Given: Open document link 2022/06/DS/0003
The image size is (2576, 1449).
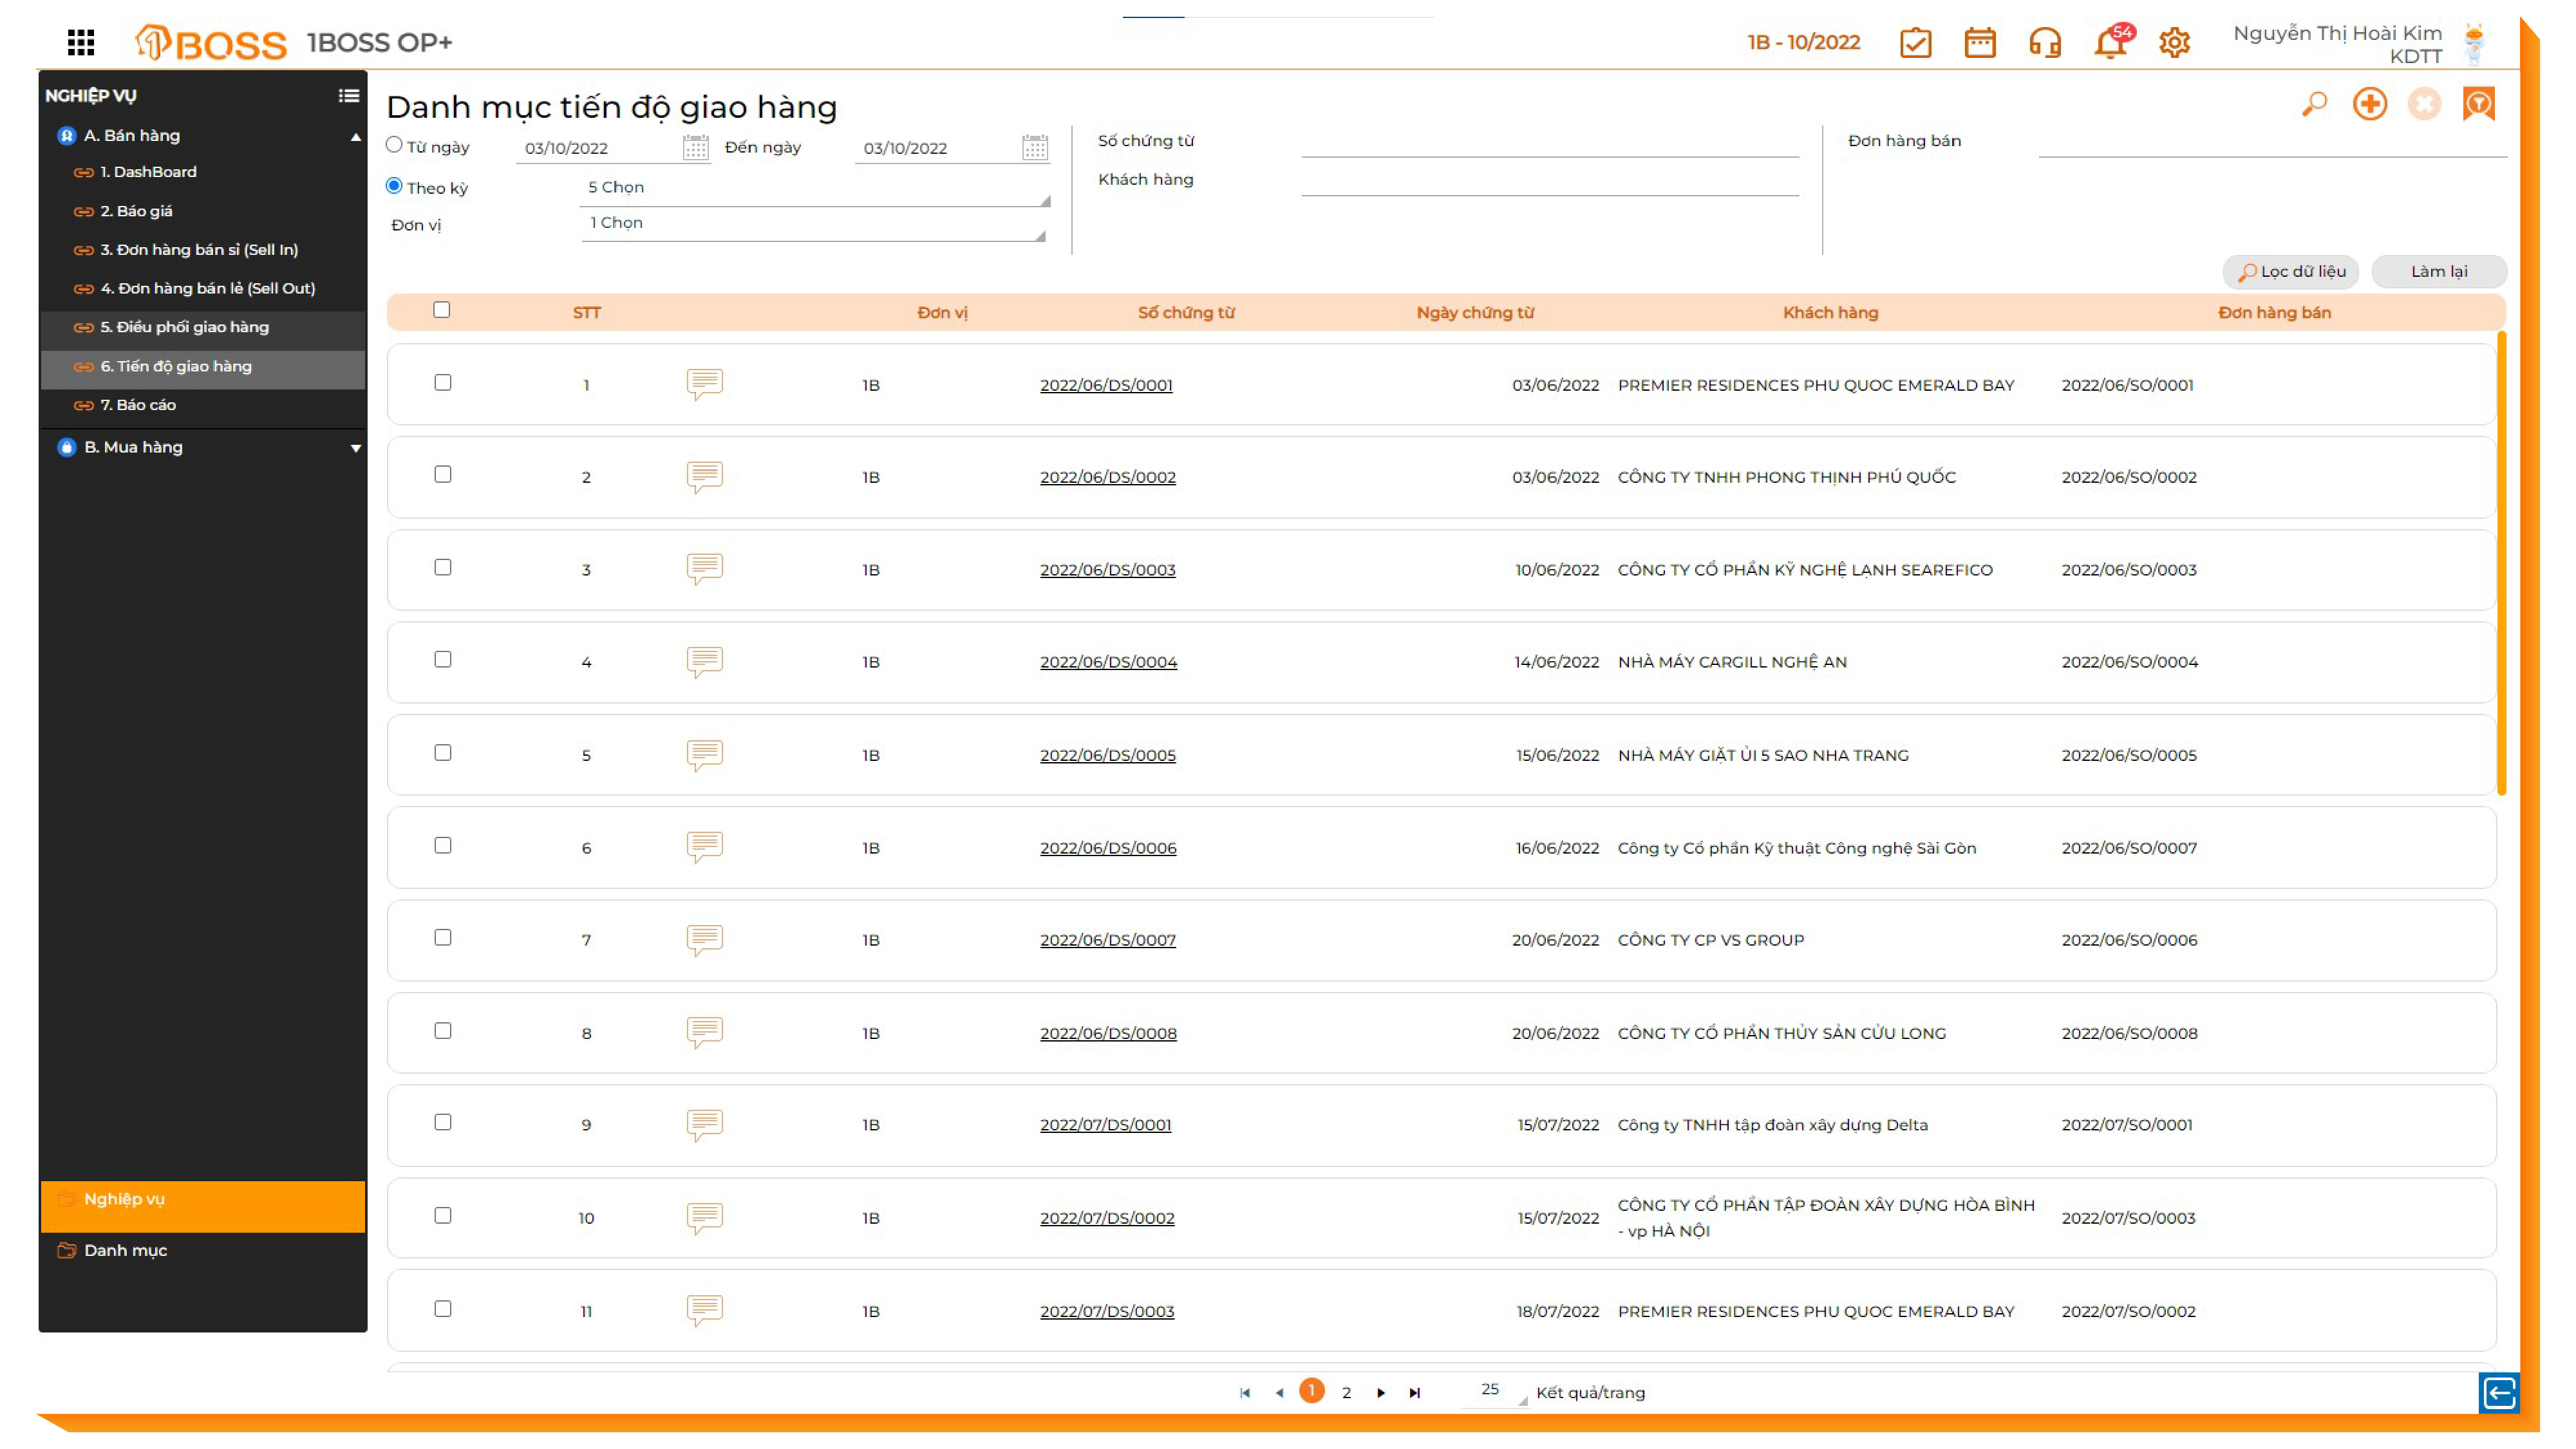Looking at the screenshot, I should 1107,570.
